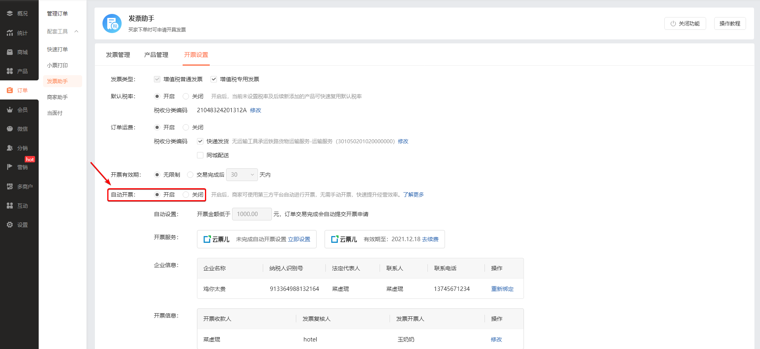Click the second 云票儿 logo with 有效期
760x349 pixels.
[x=344, y=239]
